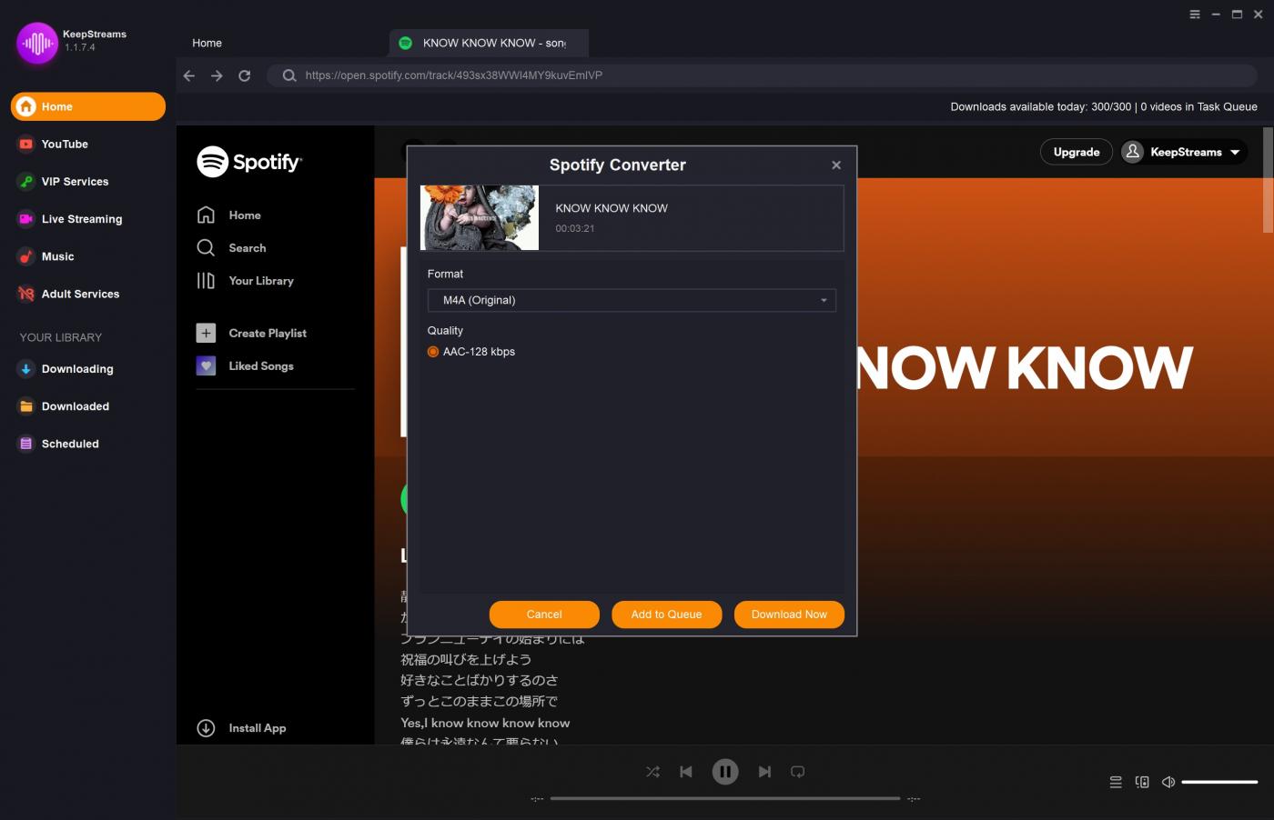The width and height of the screenshot is (1274, 820).
Task: Click Download Now button
Action: tap(789, 615)
